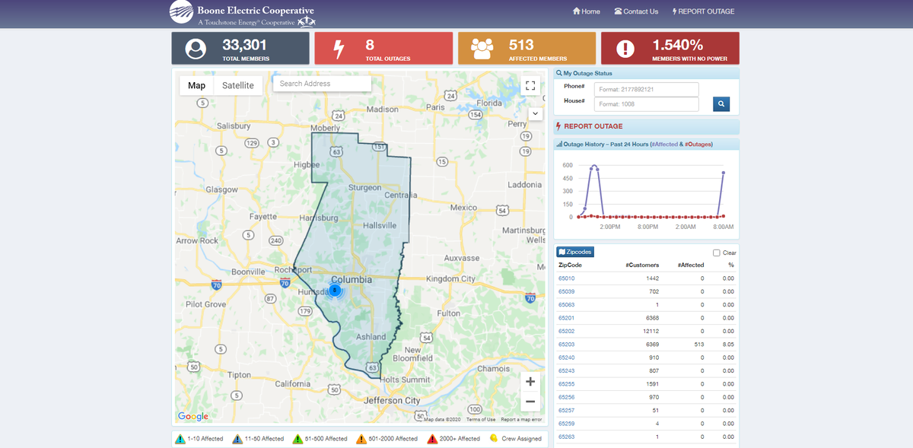Switch to Satellite map view
913x448 pixels.
click(238, 85)
